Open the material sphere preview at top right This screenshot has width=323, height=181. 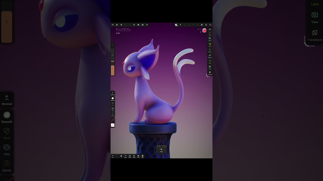click(x=204, y=30)
